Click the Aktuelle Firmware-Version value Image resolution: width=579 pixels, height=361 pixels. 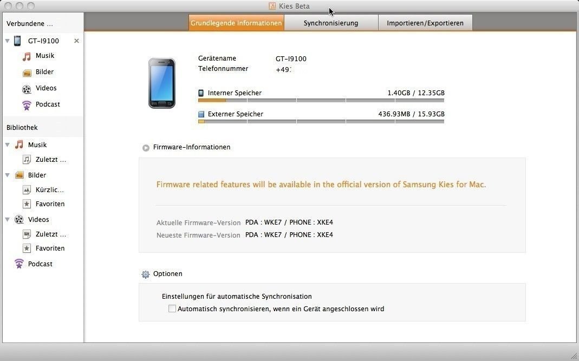[289, 222]
